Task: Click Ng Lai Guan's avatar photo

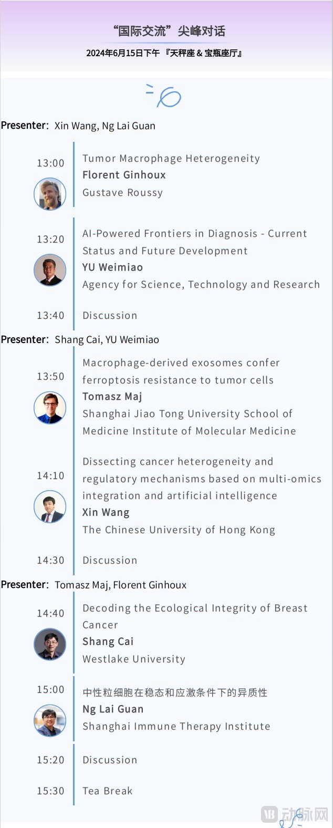Action: pyautogui.click(x=50, y=720)
